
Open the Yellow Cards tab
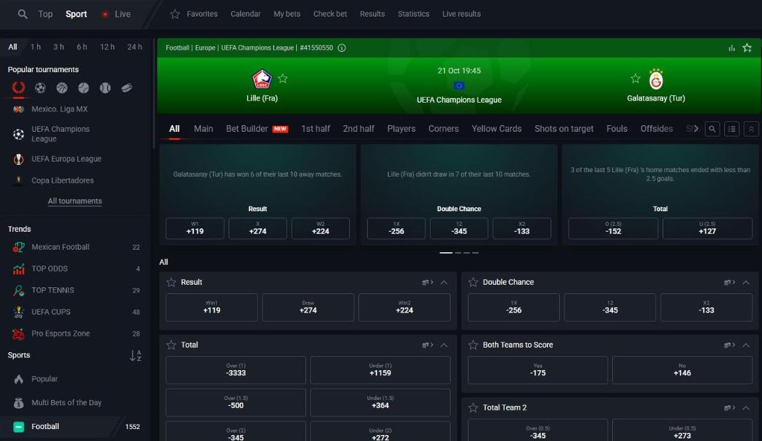pyautogui.click(x=496, y=128)
